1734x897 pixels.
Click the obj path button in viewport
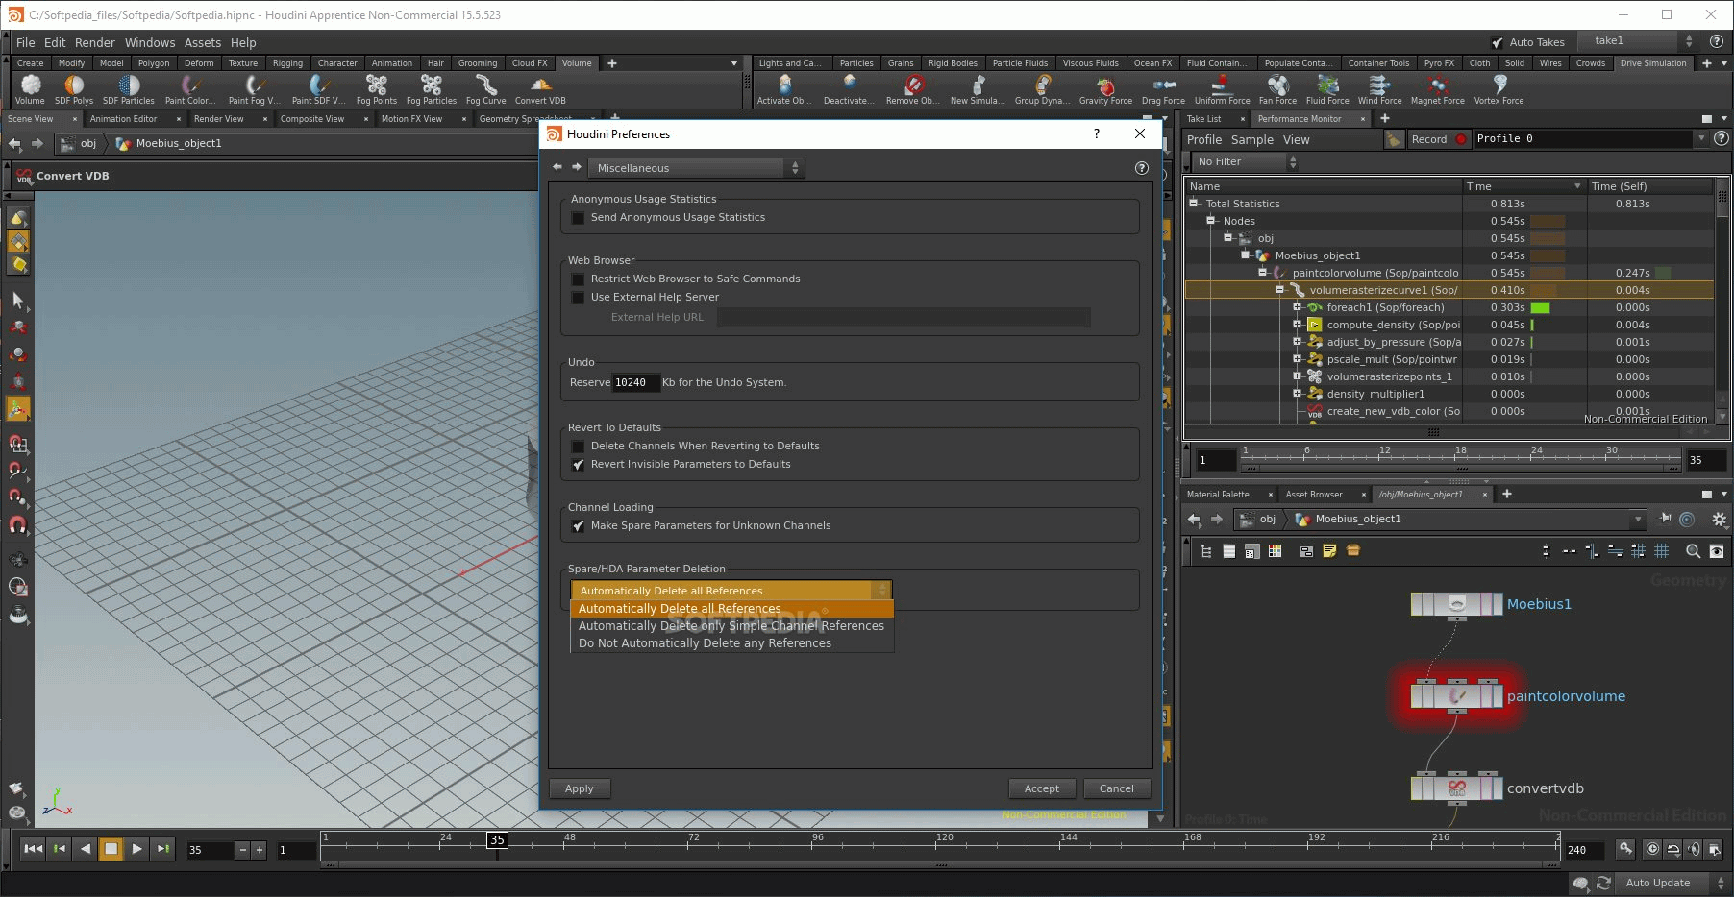pyautogui.click(x=79, y=144)
